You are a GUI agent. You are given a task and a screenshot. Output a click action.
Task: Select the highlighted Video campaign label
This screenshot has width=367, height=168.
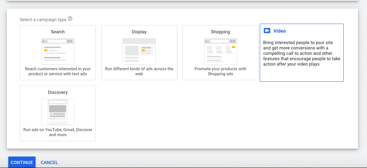click(280, 31)
